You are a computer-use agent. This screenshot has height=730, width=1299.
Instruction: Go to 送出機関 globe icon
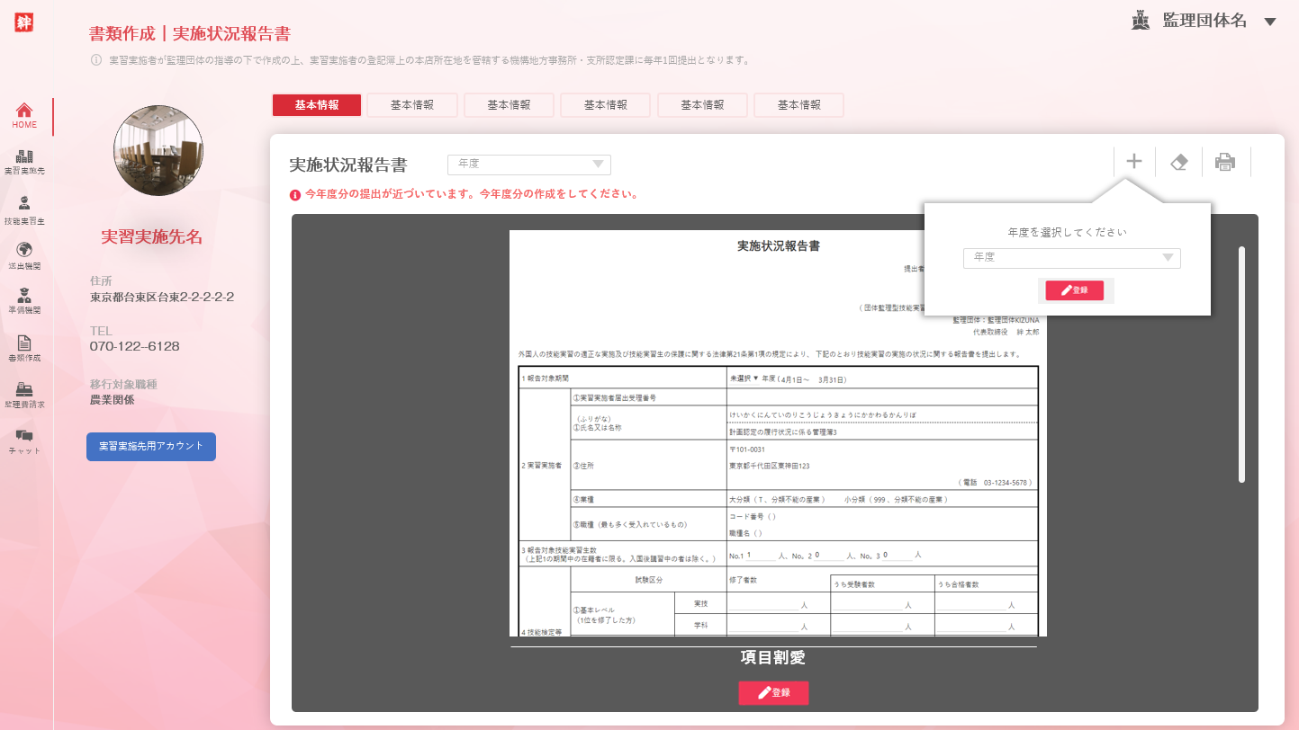tap(24, 251)
